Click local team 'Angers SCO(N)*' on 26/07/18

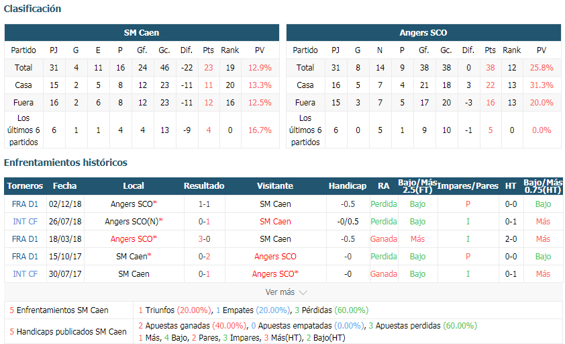(134, 221)
